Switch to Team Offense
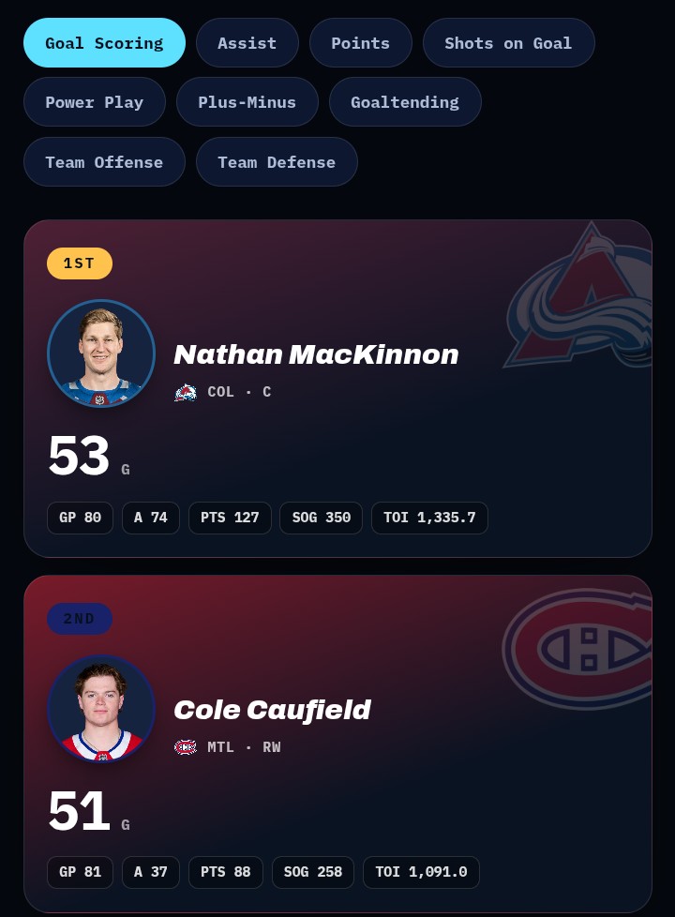 pos(105,162)
